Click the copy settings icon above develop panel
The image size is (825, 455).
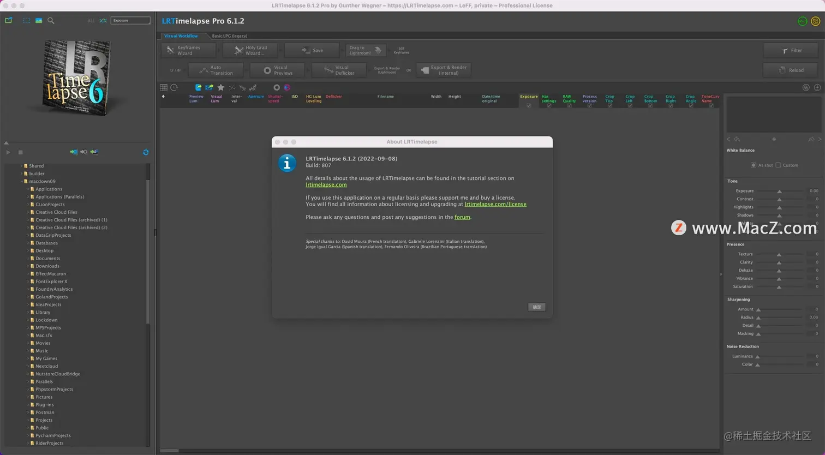pos(806,87)
